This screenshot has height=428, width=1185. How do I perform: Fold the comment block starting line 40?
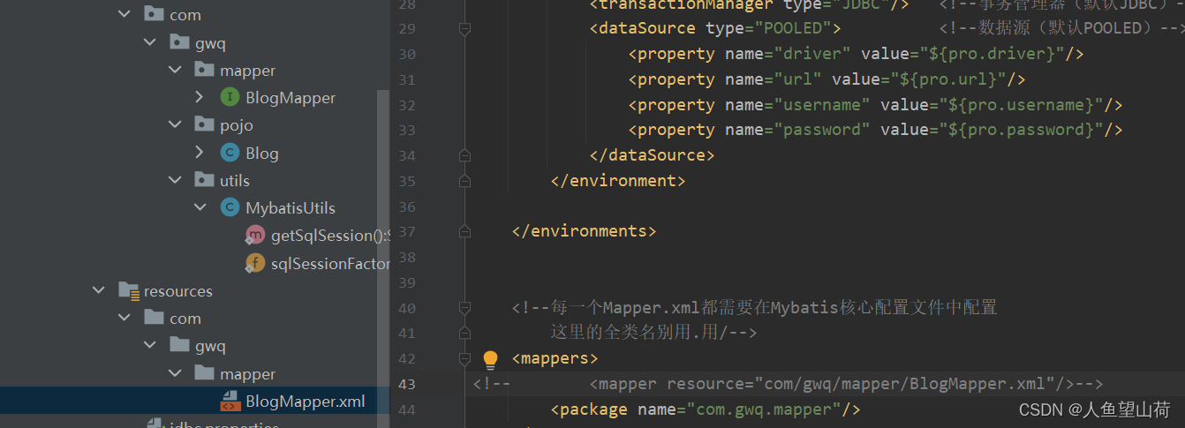tap(464, 308)
